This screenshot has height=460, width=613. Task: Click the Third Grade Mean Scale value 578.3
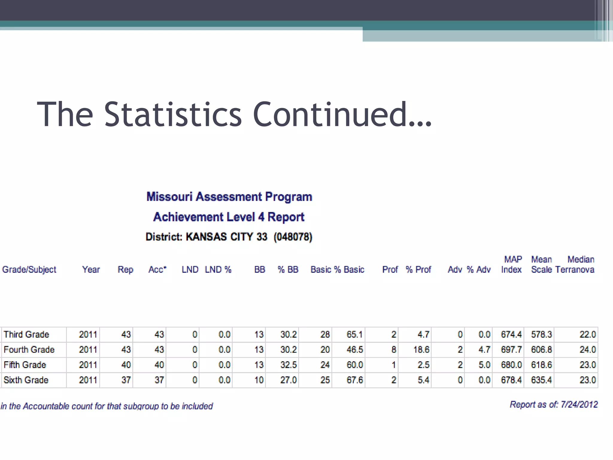point(541,335)
